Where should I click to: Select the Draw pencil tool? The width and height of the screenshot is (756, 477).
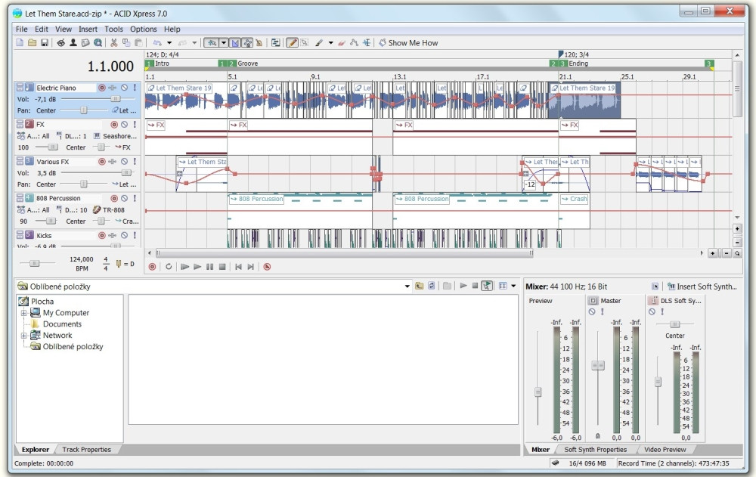click(292, 43)
